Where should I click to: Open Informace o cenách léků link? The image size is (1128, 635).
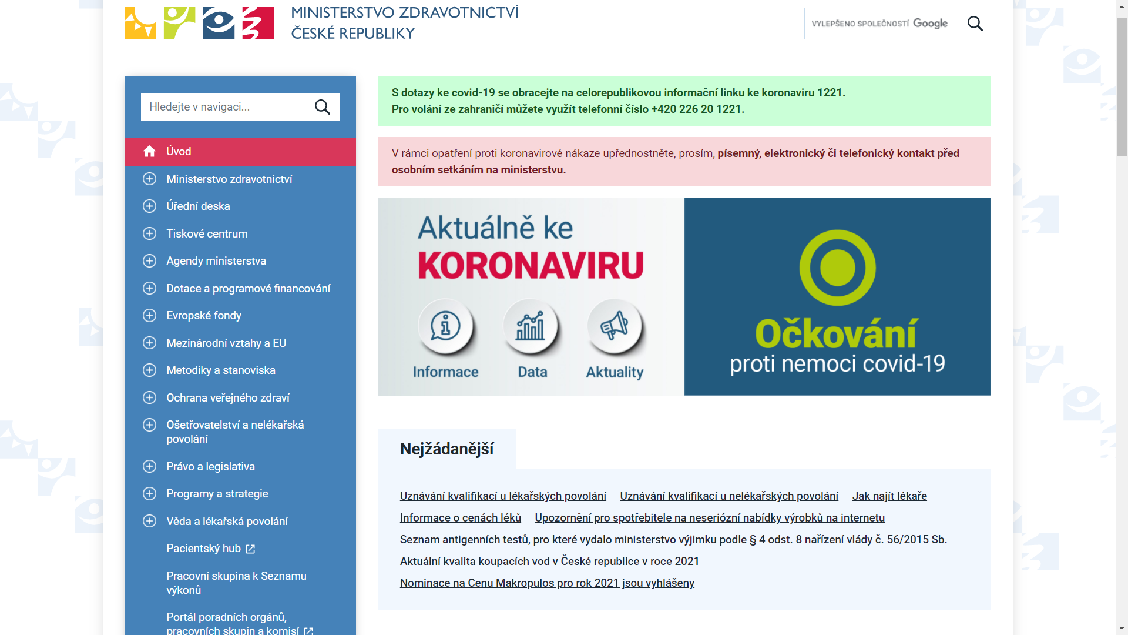(x=460, y=518)
